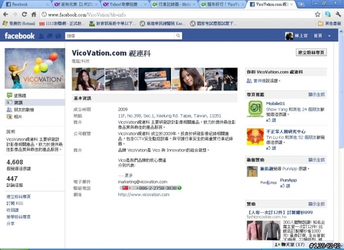Screen dimensions: 344x250
Task: Click 收回讚 link in sidebar
Action: [12, 210]
